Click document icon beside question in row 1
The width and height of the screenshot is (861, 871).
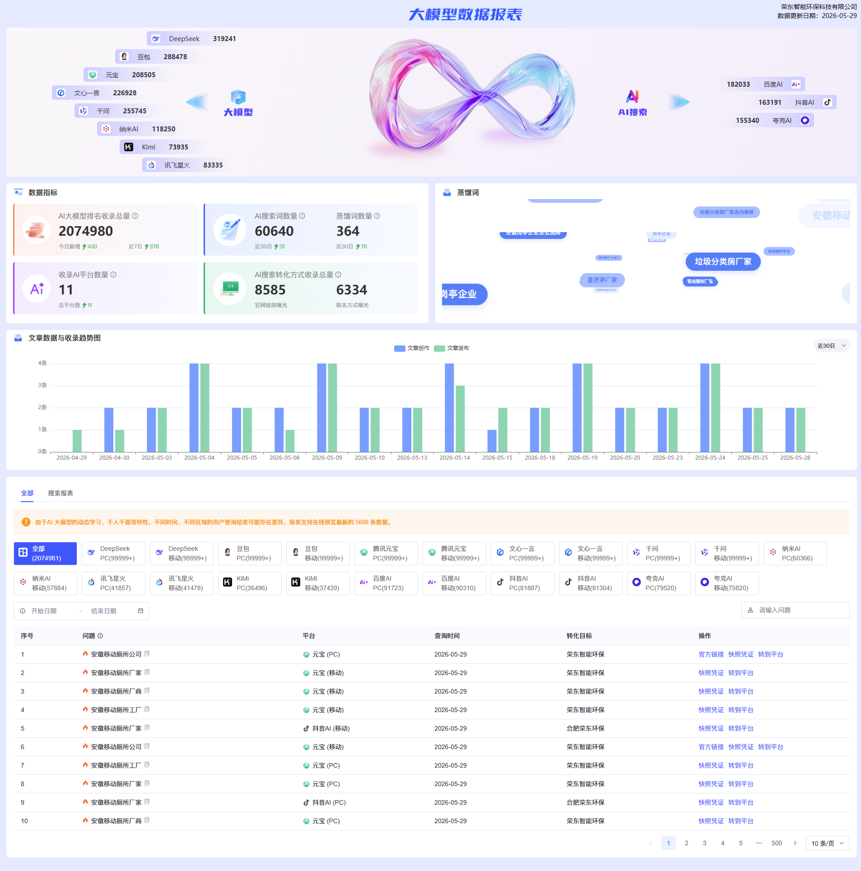pos(147,654)
